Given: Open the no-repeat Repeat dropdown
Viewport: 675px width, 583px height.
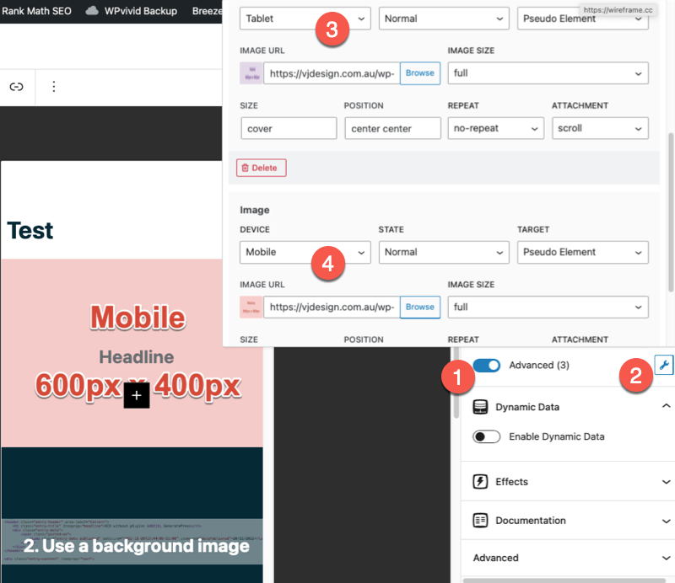Looking at the screenshot, I should (x=495, y=128).
